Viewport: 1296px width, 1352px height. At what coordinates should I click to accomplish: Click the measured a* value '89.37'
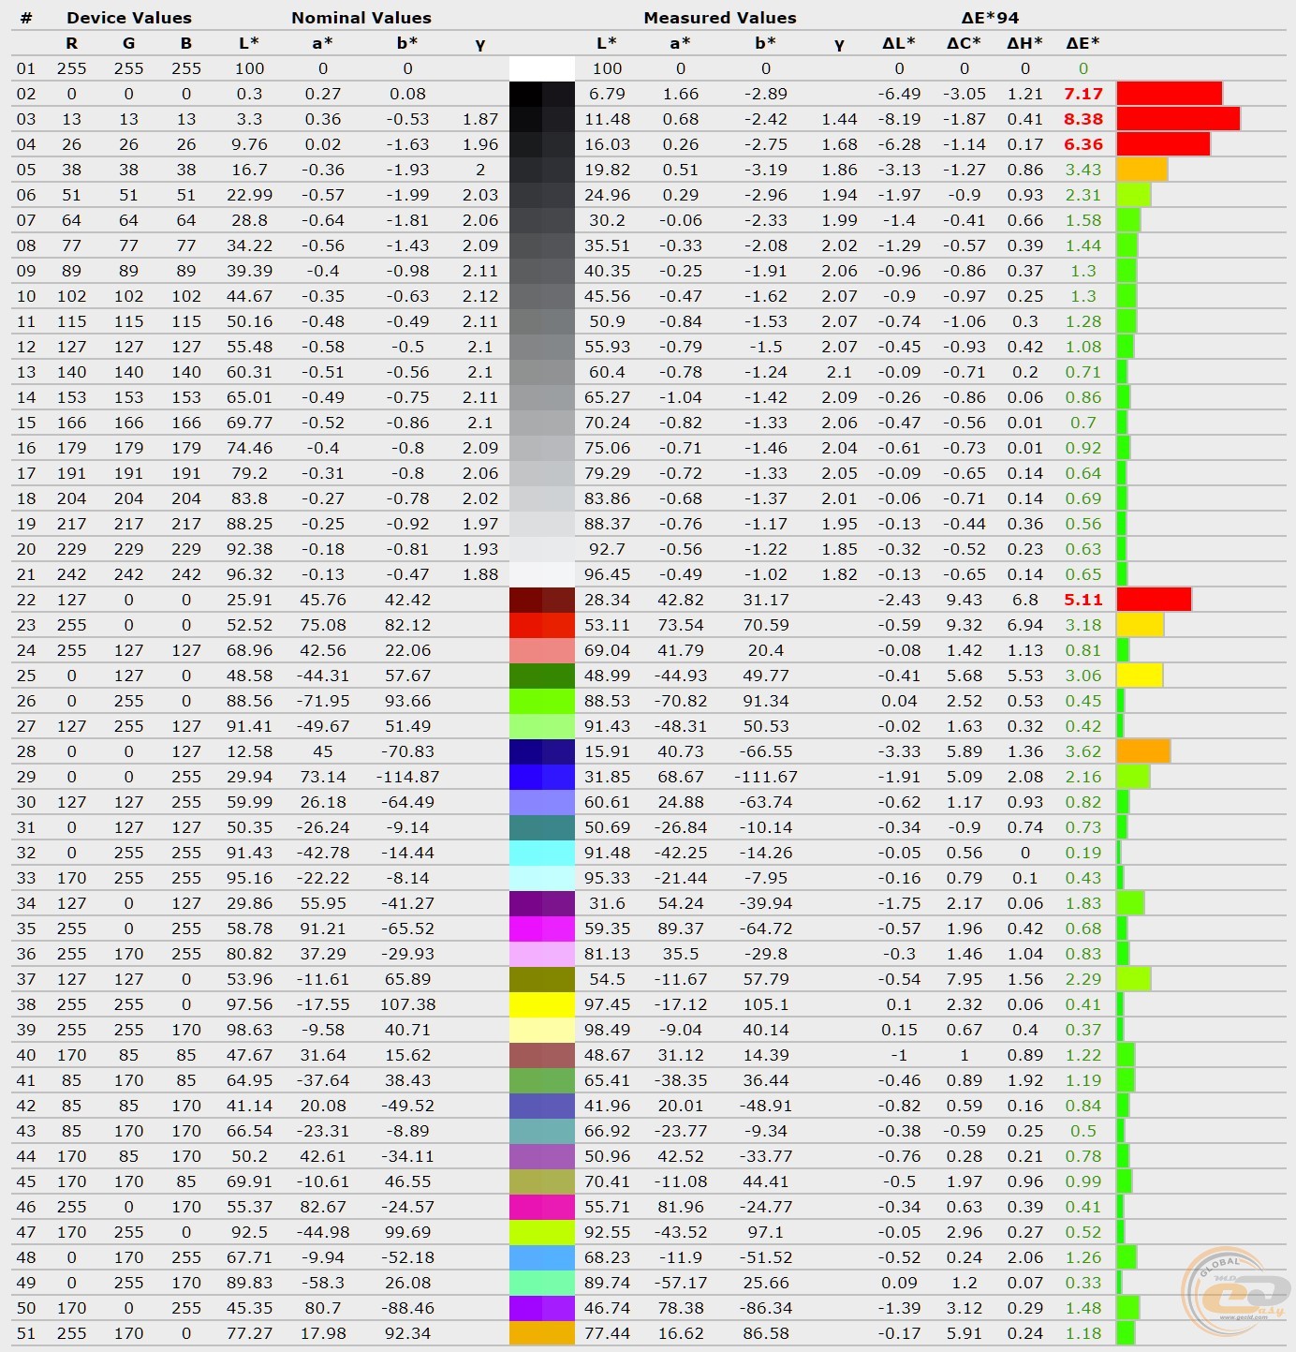(681, 929)
